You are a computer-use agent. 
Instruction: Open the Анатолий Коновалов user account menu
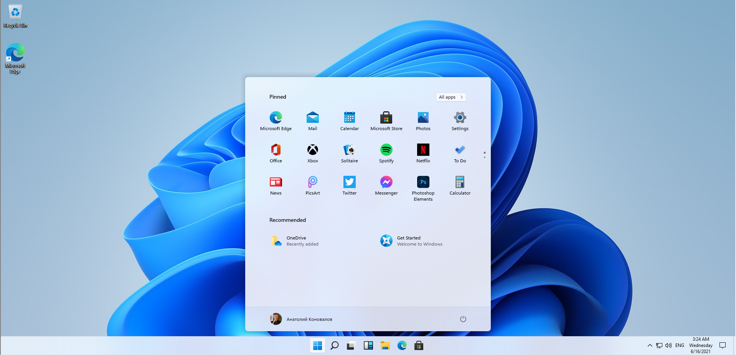tap(301, 319)
